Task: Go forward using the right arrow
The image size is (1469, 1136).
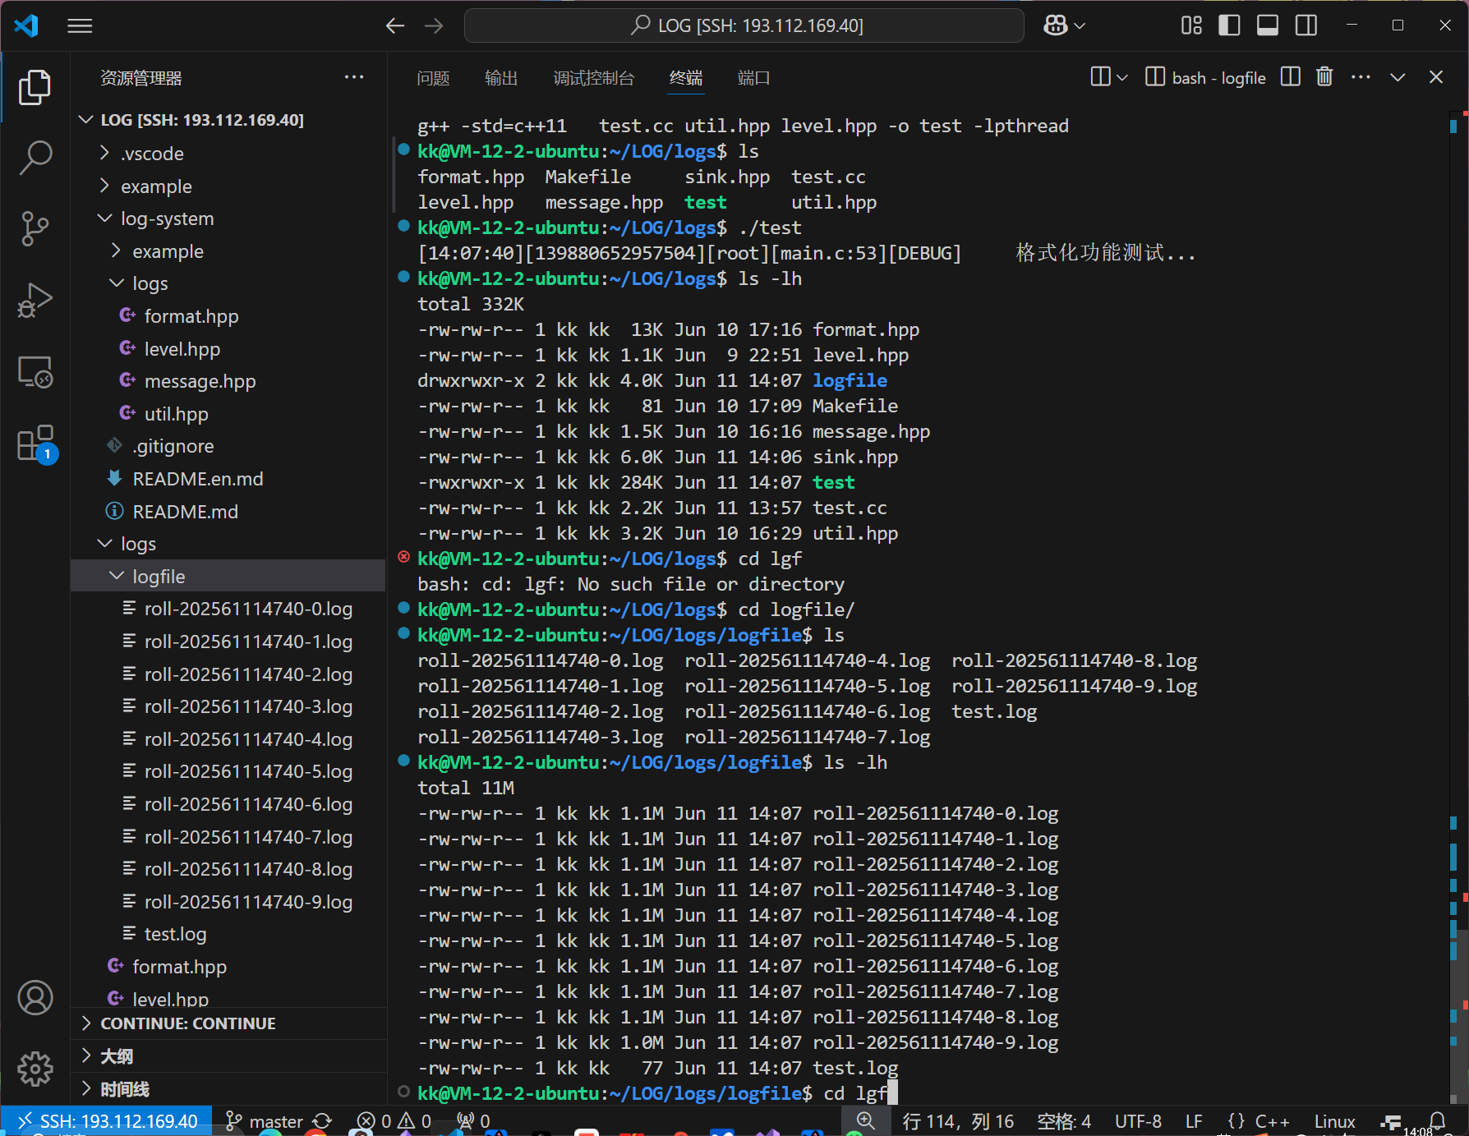Action: (x=434, y=25)
